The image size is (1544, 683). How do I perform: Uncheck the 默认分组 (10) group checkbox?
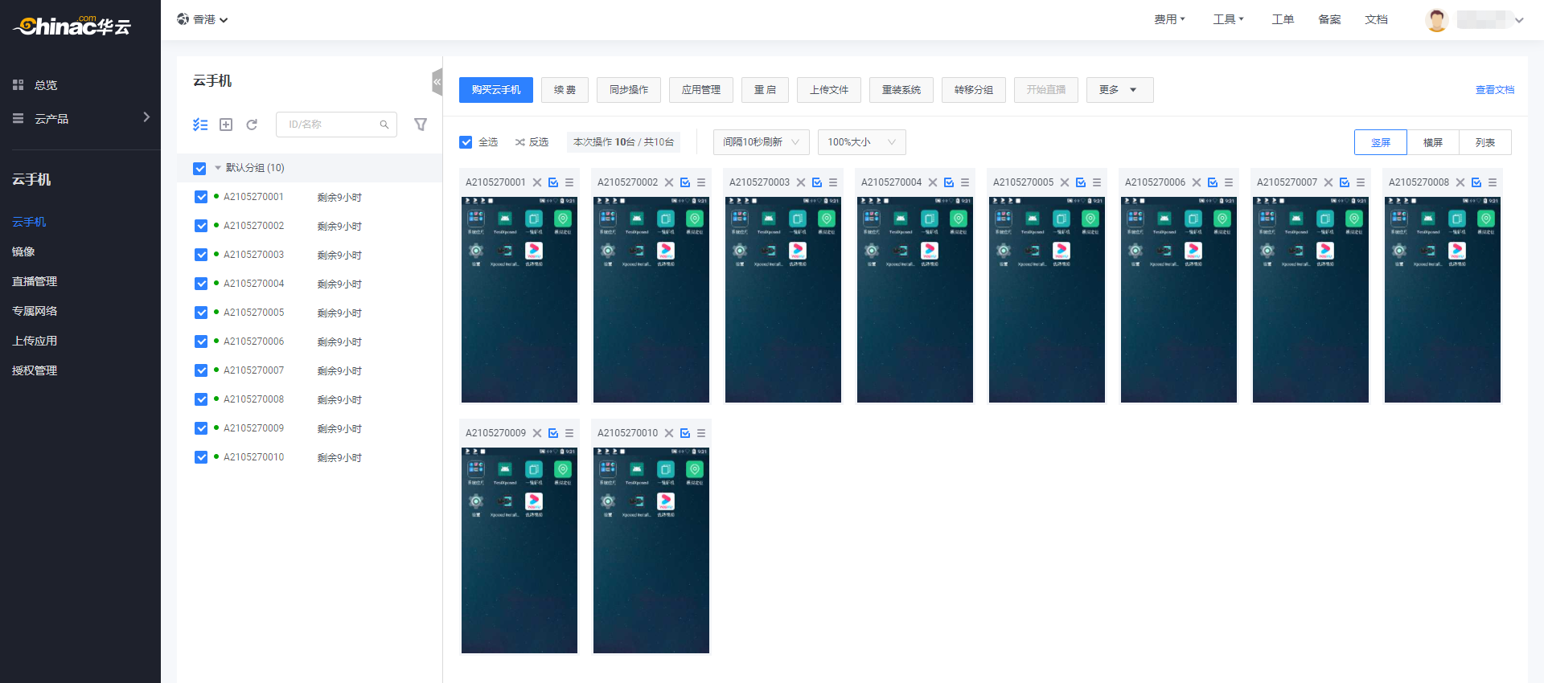coord(199,168)
